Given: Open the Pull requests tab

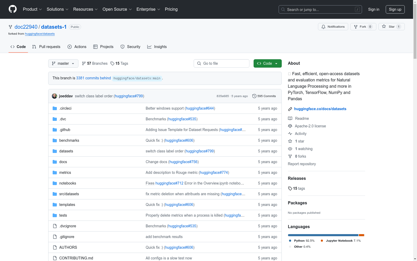Looking at the screenshot, I should click(x=46, y=47).
